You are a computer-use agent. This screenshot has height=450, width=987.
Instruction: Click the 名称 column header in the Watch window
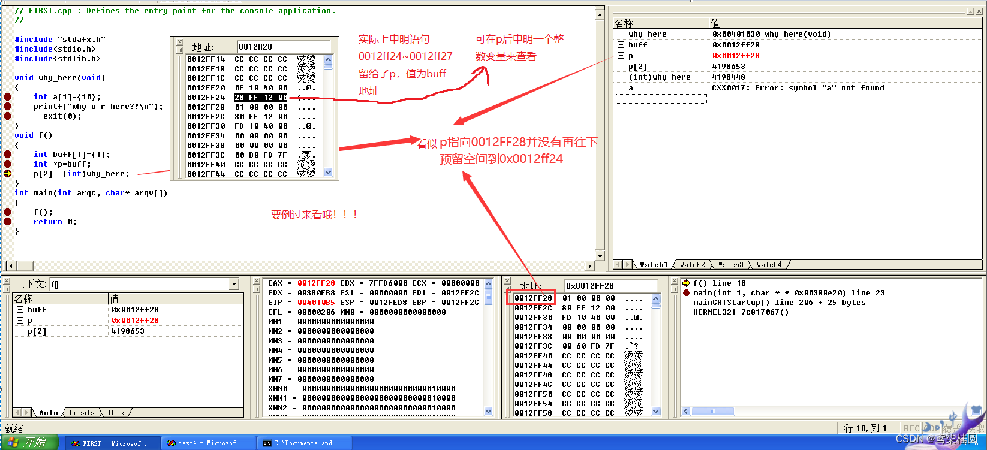coord(661,23)
